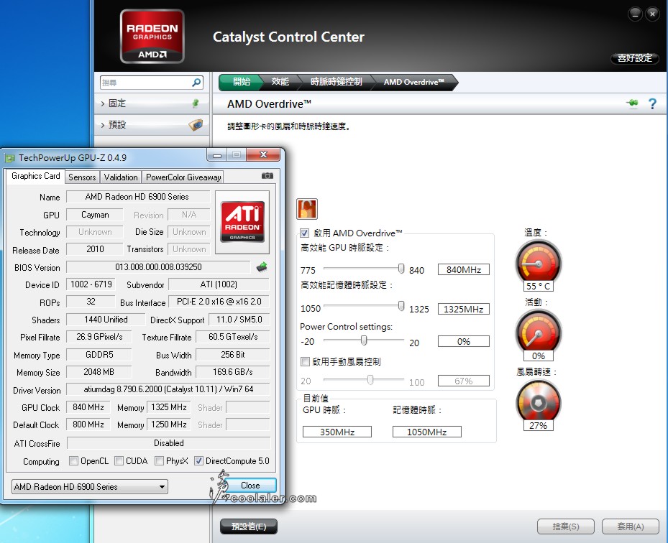Click the 1325MHz memory clock value box
The width and height of the screenshot is (668, 543).
(x=464, y=309)
